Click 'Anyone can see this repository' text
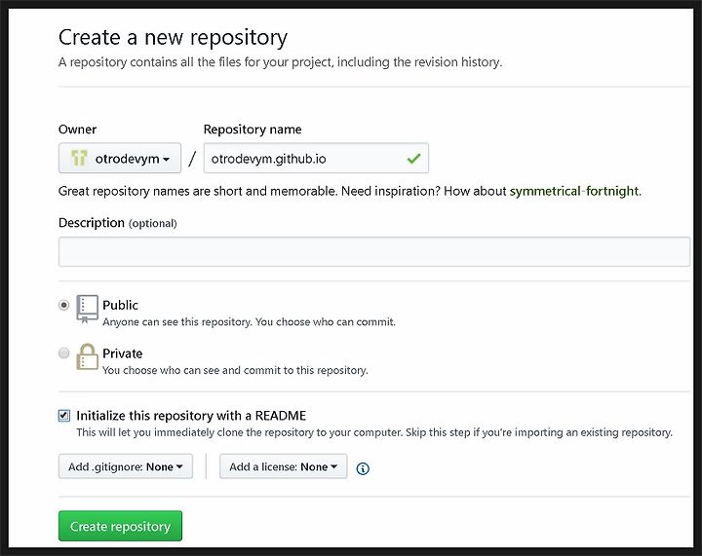This screenshot has height=556, width=702. (249, 321)
